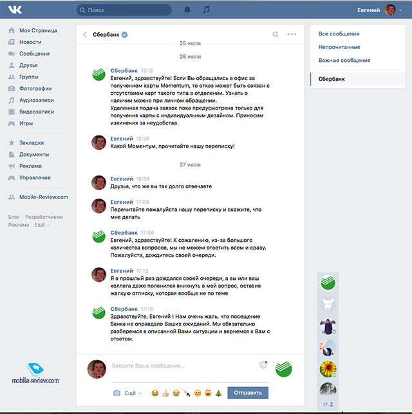
Task: Insert the screaming face emoji
Action: pyautogui.click(x=208, y=393)
